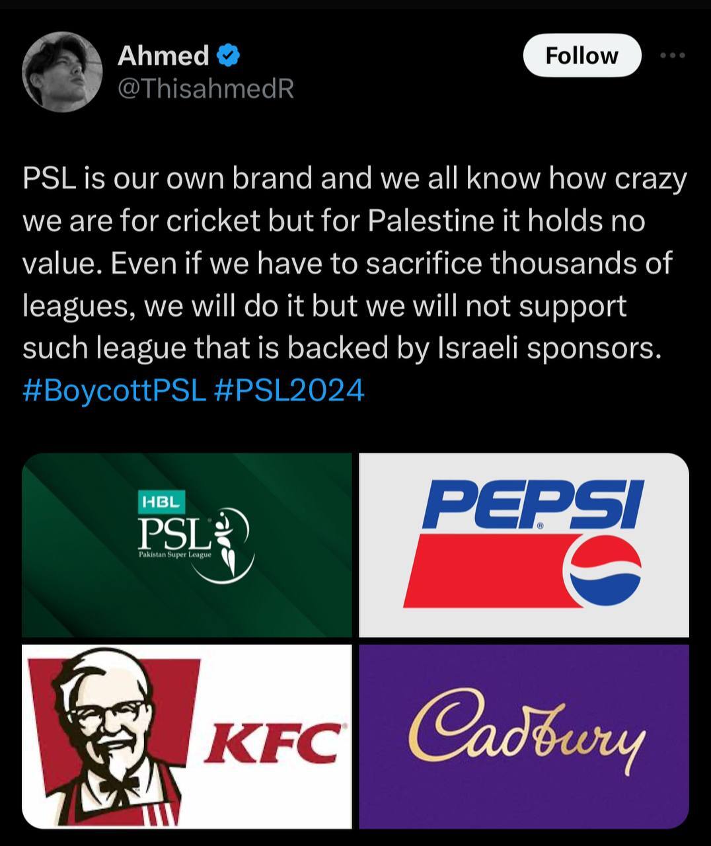711x846 pixels.
Task: Click the blue verified badge next to Ahmed
Action: [x=227, y=56]
